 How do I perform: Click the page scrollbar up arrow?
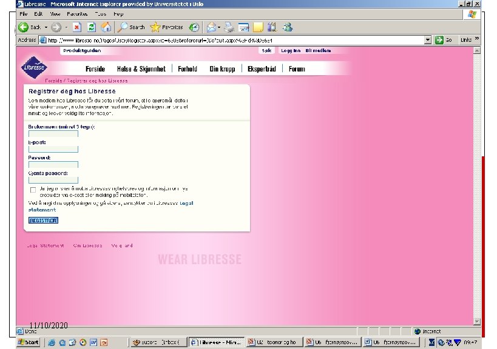coord(477,50)
